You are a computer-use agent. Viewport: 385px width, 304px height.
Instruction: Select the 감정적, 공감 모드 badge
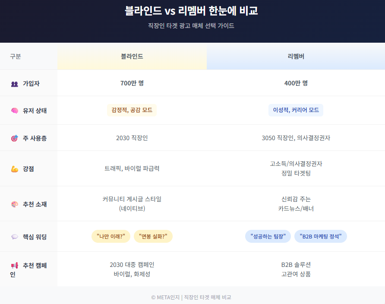[x=132, y=110]
